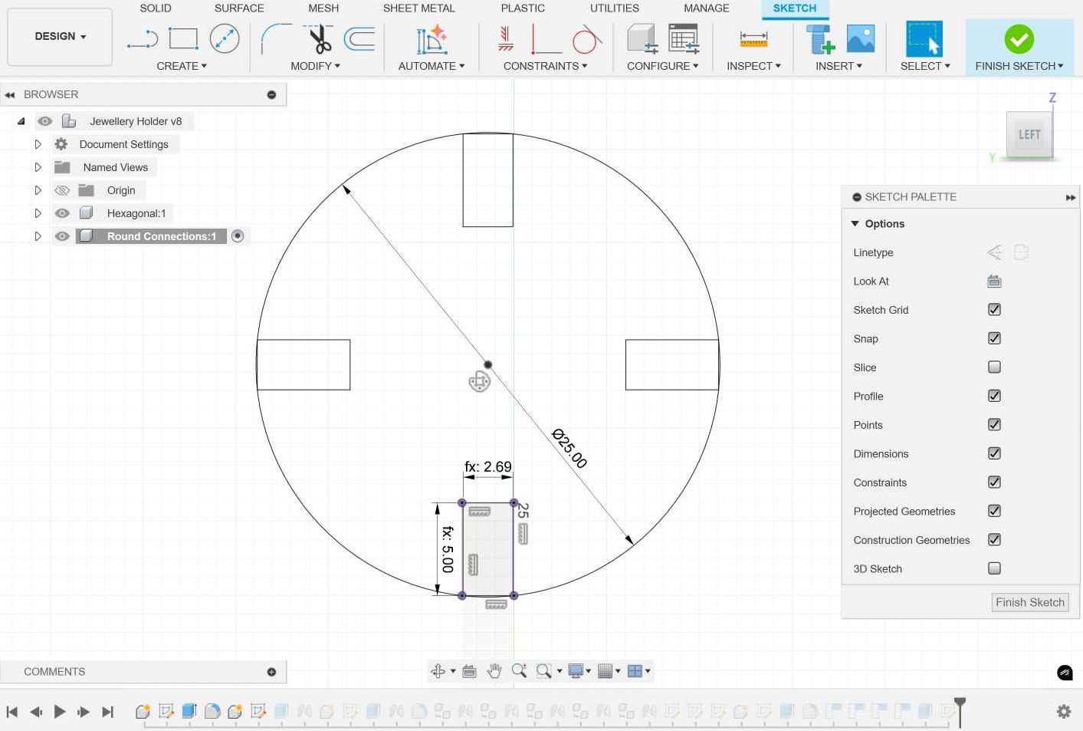
Task: Select the Rectangle sketch tool
Action: (183, 38)
